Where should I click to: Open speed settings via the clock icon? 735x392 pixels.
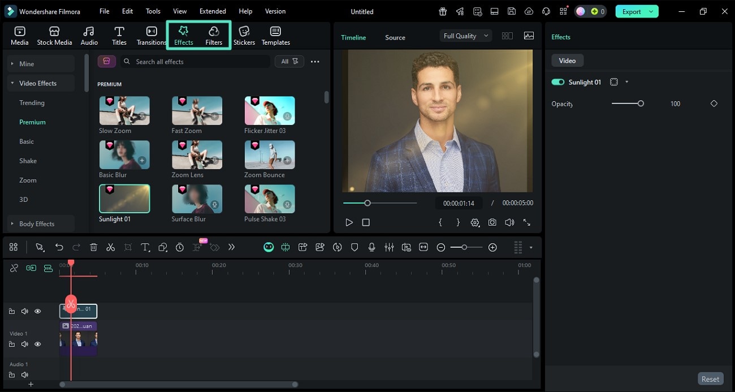[180, 247]
